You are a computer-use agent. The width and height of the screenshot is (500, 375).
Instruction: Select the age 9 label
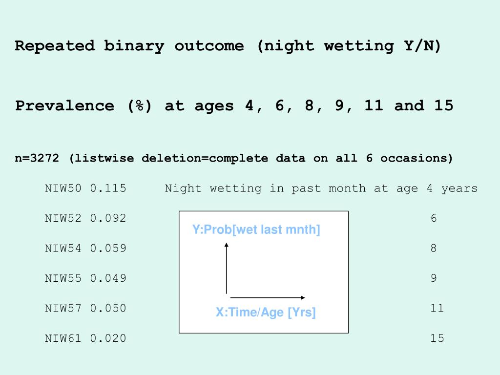tap(434, 278)
